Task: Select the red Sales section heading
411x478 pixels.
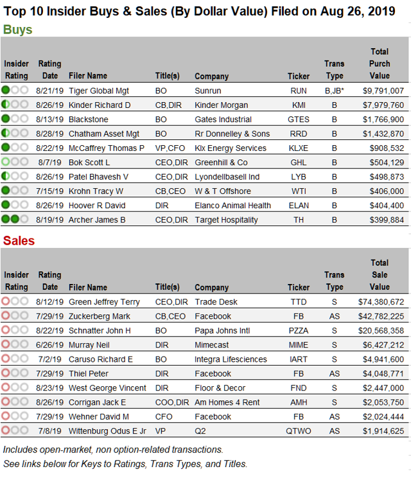Action: [x=19, y=241]
